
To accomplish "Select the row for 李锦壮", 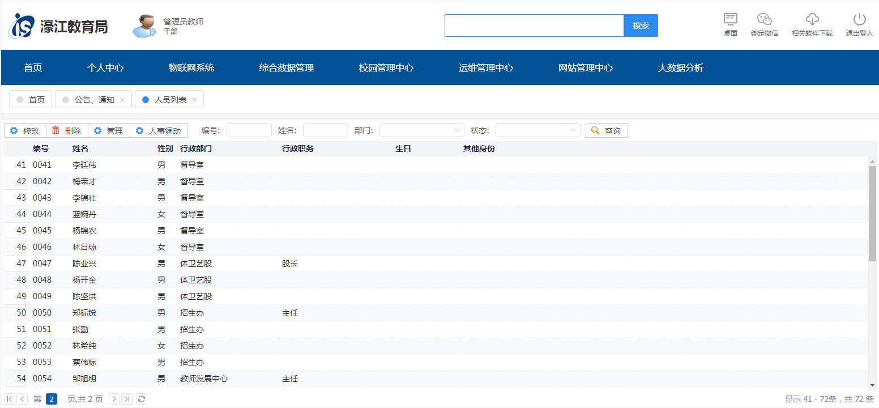I will (x=436, y=198).
